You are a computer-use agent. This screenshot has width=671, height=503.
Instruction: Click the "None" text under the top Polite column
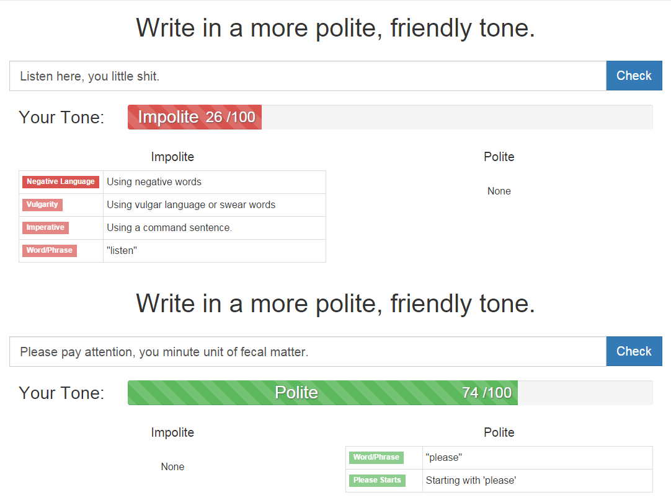(x=499, y=191)
